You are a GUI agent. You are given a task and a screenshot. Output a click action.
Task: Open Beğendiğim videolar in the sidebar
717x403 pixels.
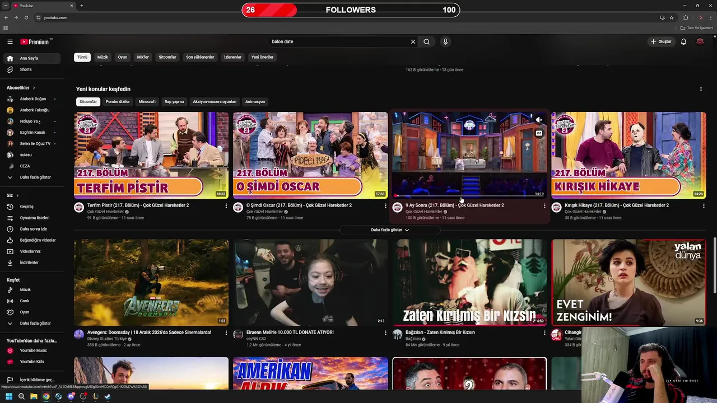coord(32,240)
